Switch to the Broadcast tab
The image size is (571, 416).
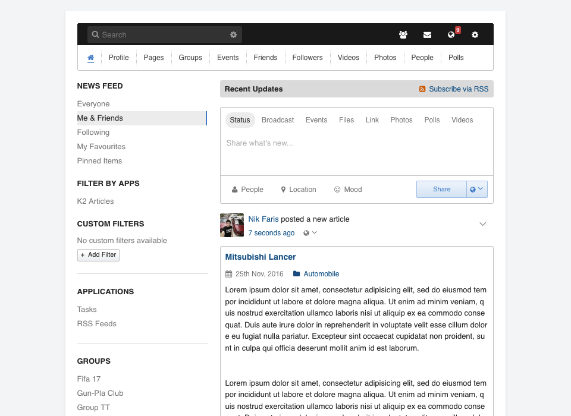(x=278, y=120)
